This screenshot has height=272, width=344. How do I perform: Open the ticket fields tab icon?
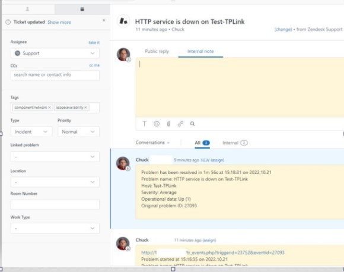[82, 9]
